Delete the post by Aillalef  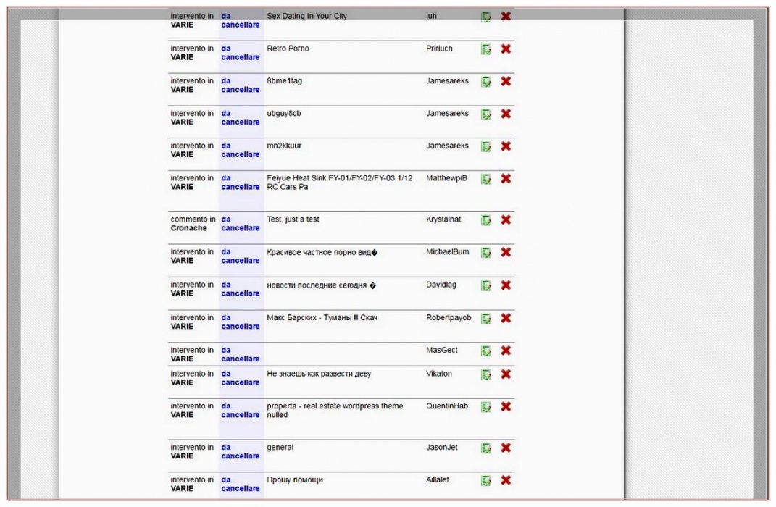click(506, 479)
